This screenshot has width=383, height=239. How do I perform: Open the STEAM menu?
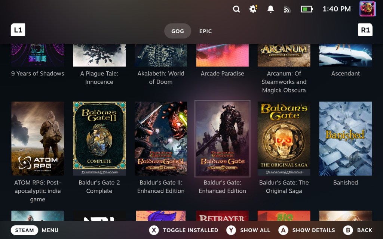coord(24,230)
